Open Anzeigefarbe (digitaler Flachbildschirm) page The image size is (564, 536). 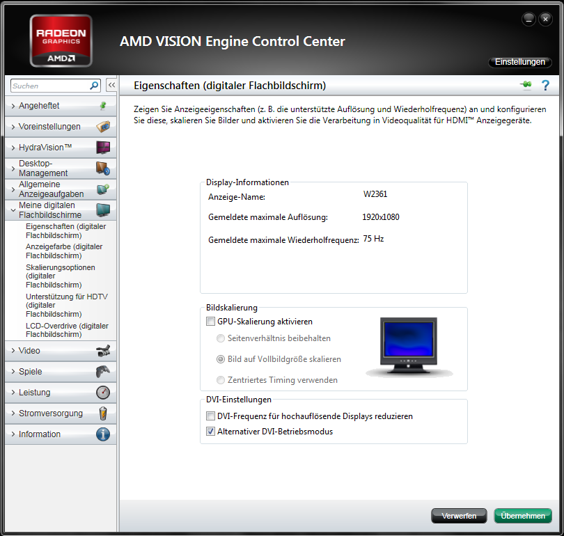tap(64, 251)
